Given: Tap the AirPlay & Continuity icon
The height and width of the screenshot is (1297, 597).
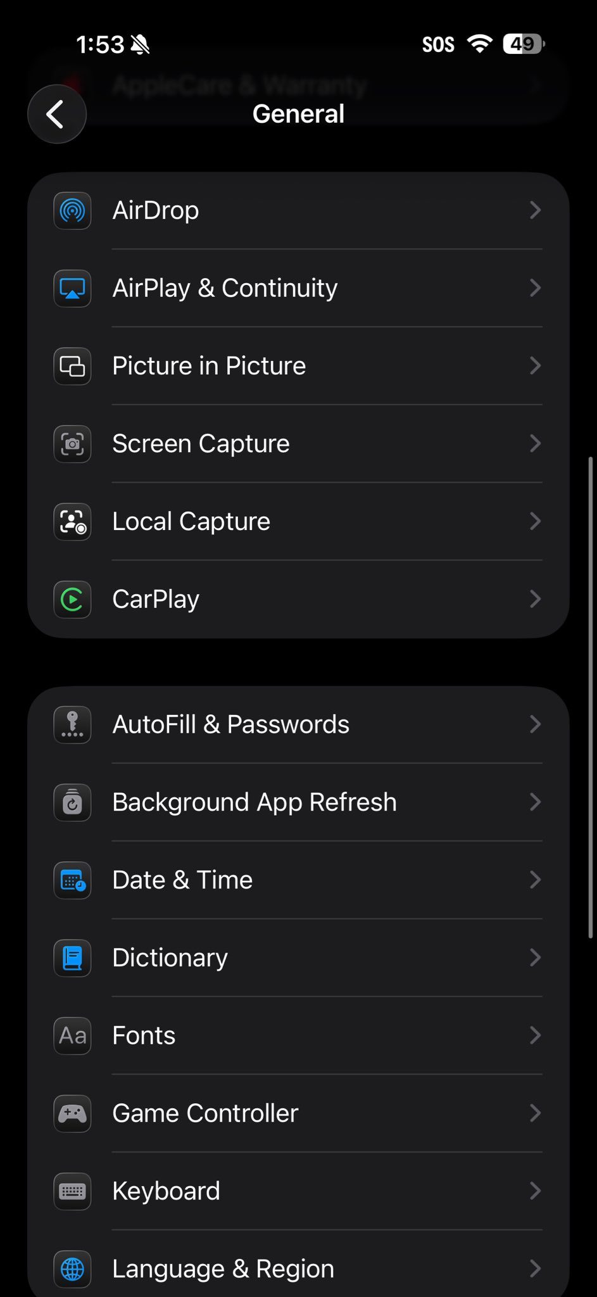Looking at the screenshot, I should (72, 288).
